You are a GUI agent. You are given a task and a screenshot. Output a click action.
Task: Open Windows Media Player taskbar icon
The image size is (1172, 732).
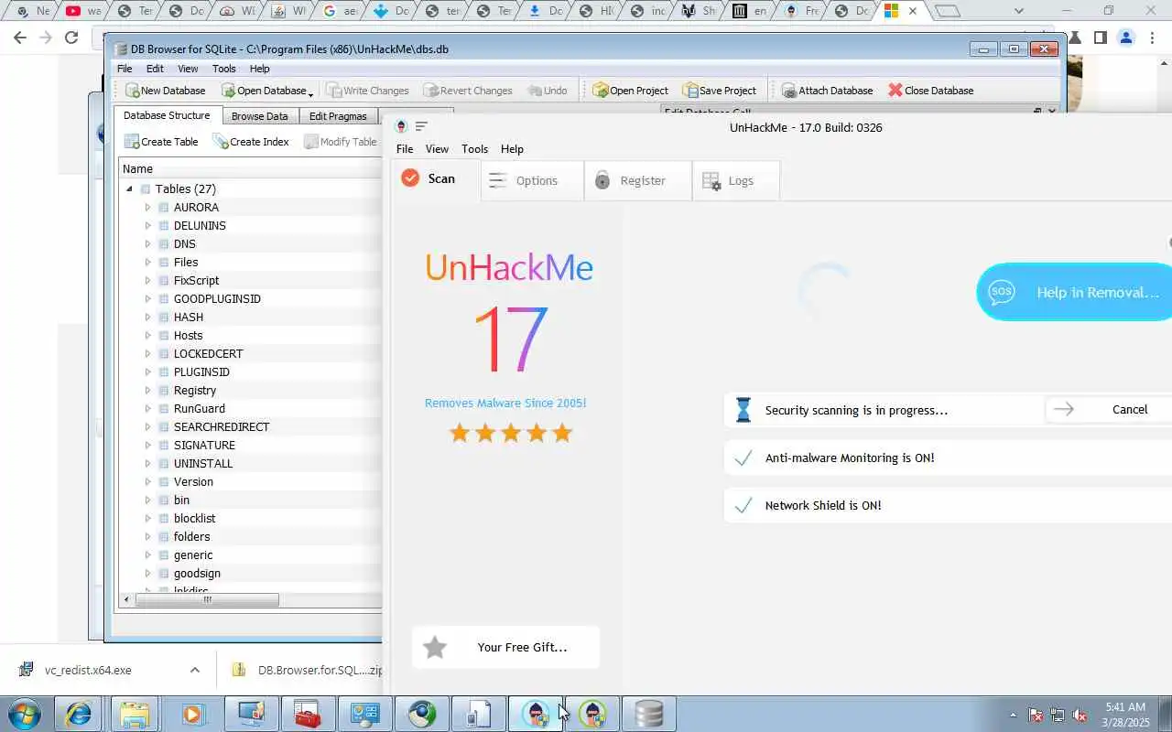(192, 714)
